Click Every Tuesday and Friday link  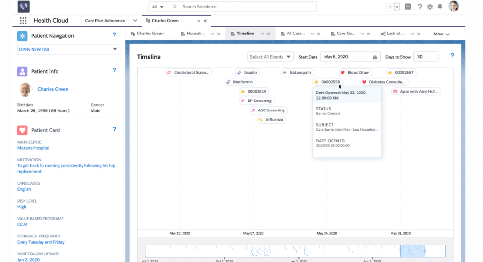(x=41, y=242)
